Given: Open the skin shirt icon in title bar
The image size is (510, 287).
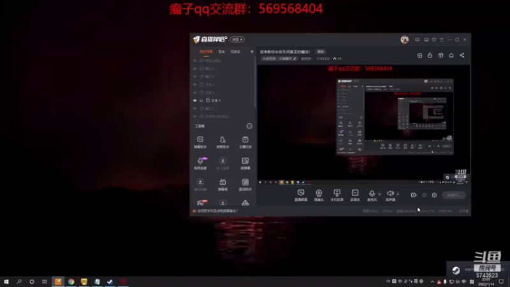Looking at the screenshot, I should 434,40.
